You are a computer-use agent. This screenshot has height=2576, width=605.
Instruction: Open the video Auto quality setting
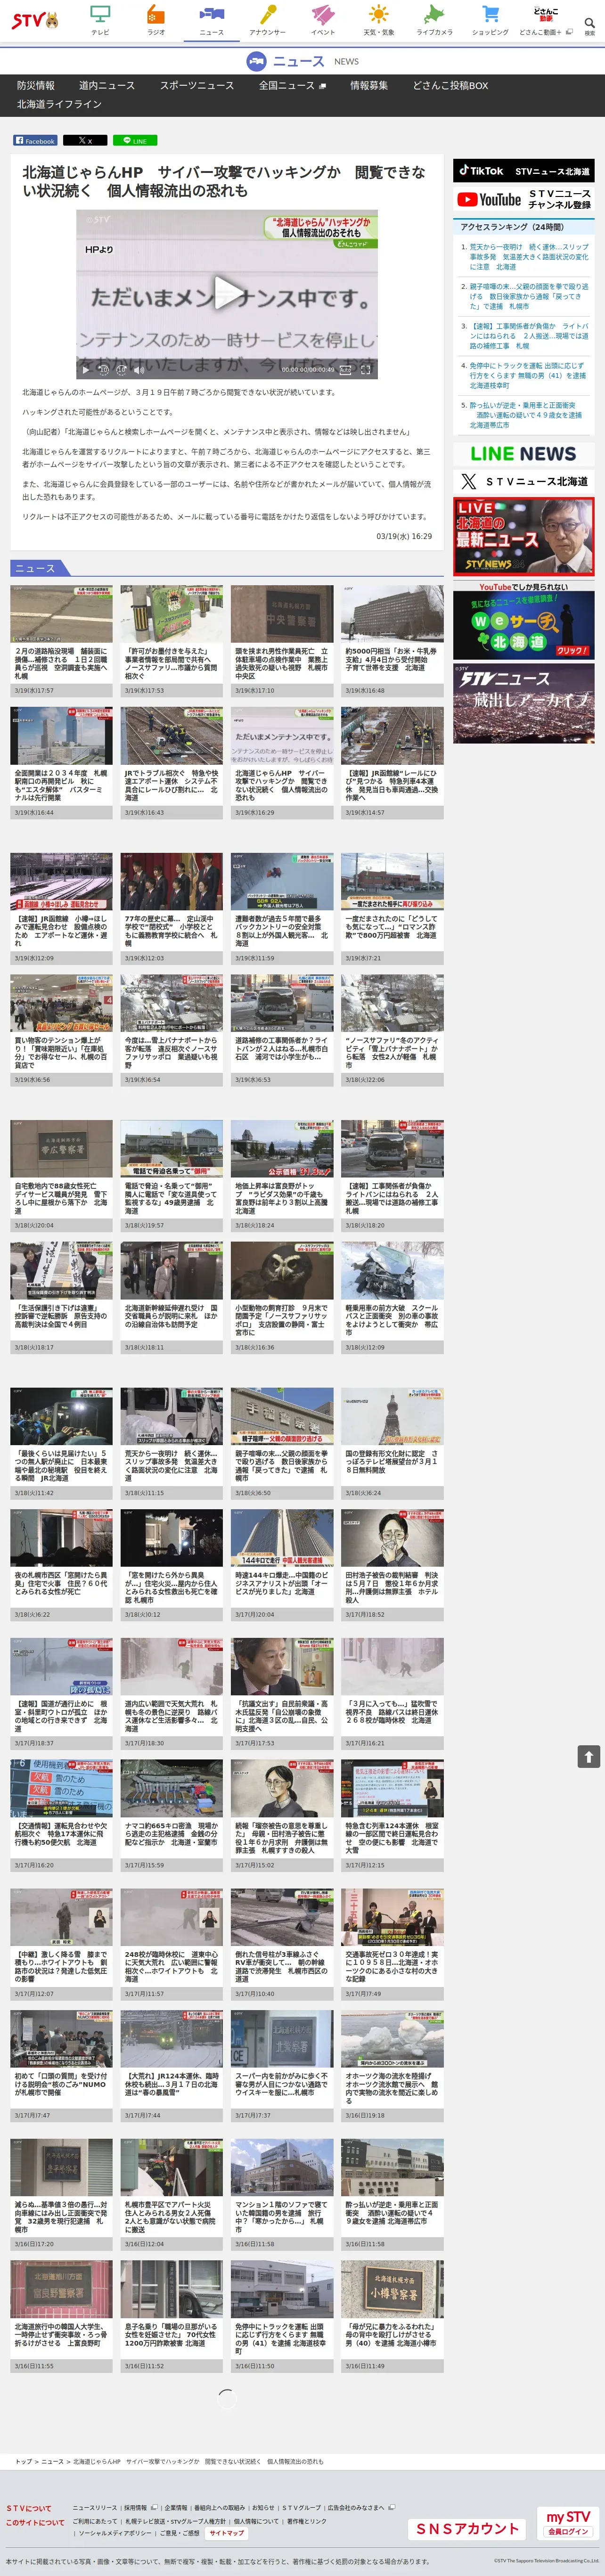point(344,369)
